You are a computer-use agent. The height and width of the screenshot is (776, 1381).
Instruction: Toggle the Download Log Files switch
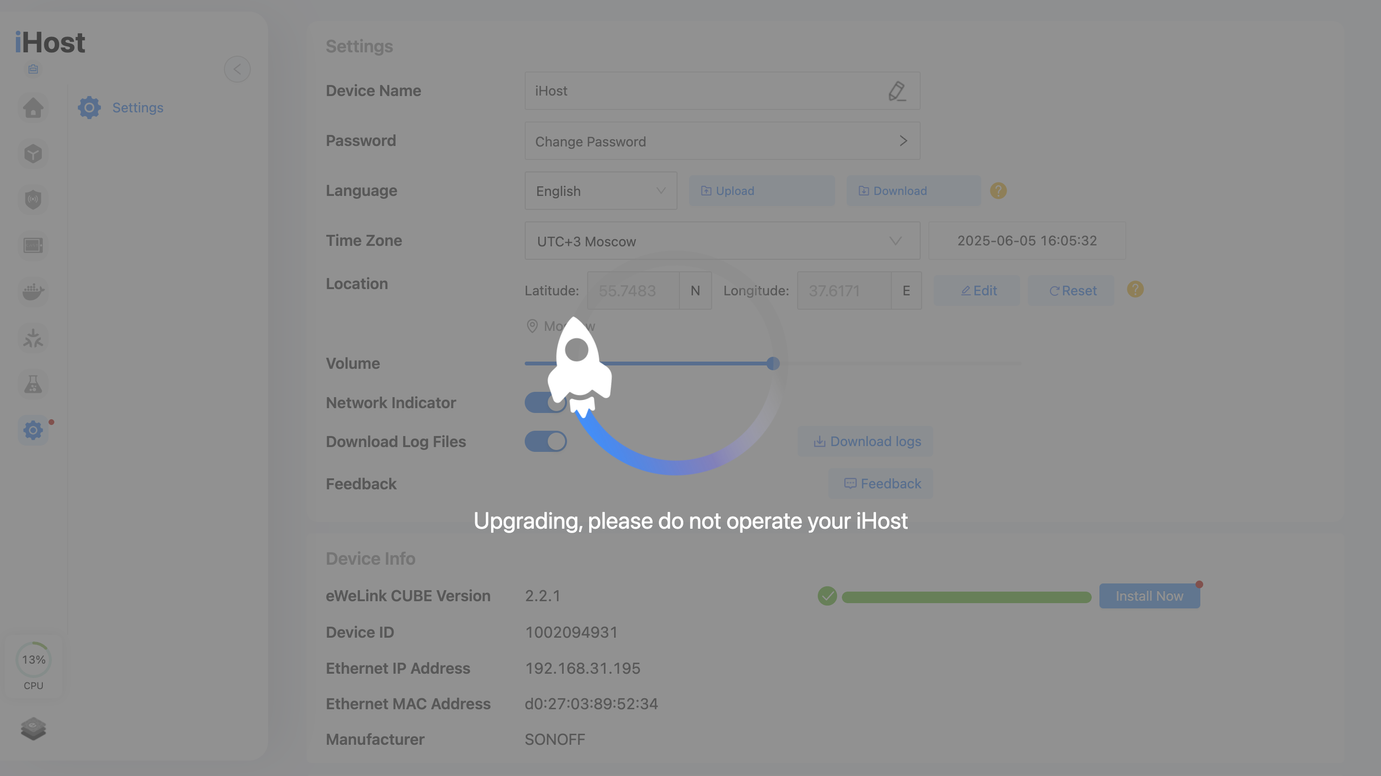pyautogui.click(x=546, y=442)
